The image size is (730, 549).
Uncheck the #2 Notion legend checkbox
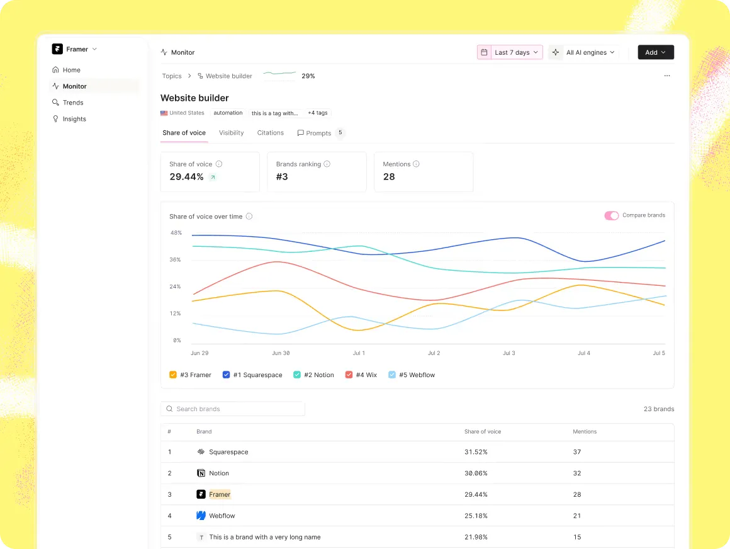(297, 375)
